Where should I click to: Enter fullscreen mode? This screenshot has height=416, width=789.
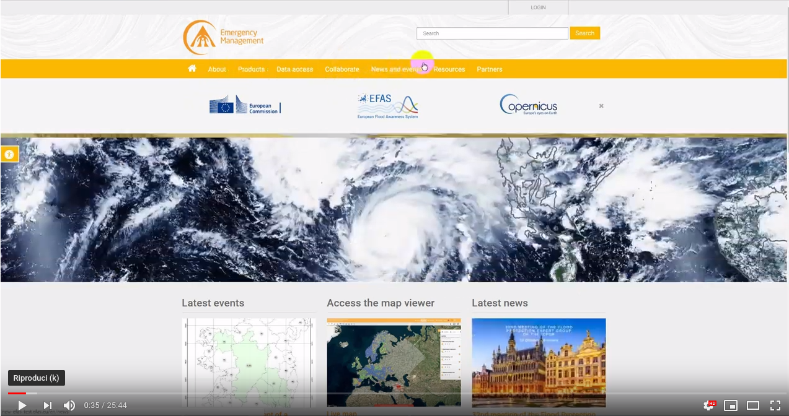click(775, 405)
